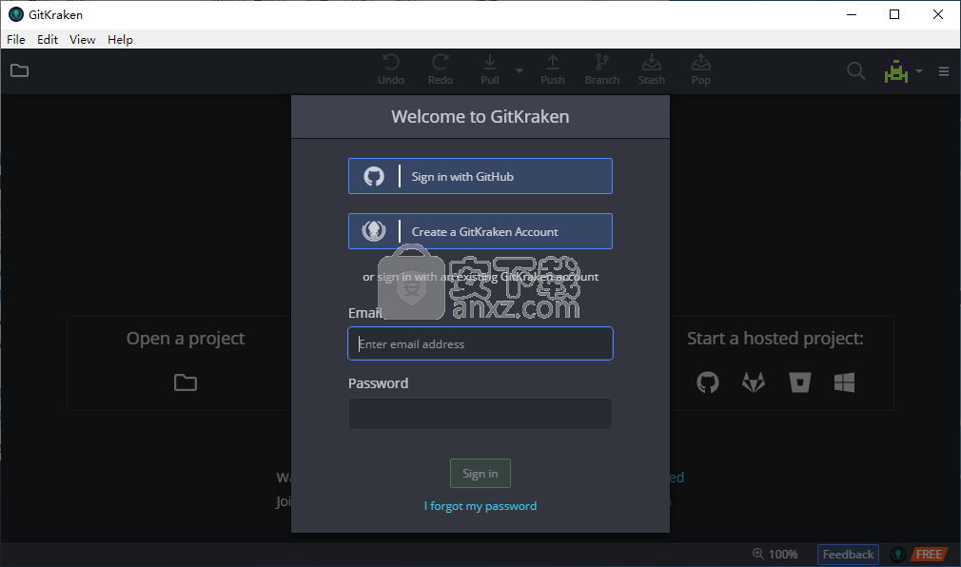The width and height of the screenshot is (961, 567).
Task: Click the Stash toolbar button
Action: point(651,69)
